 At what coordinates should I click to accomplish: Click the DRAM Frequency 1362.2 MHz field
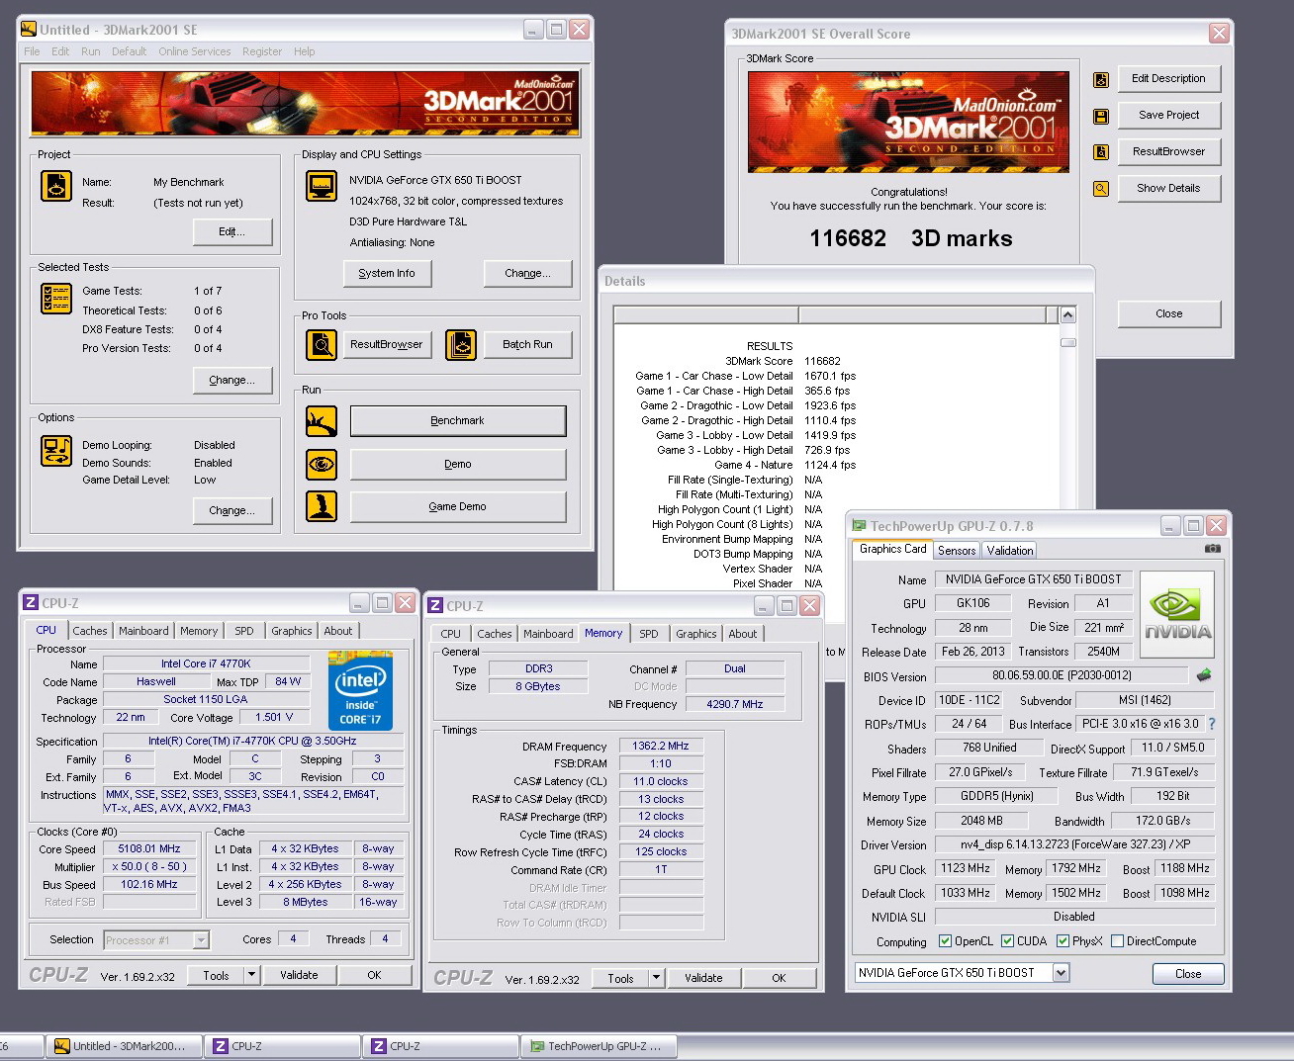(661, 747)
